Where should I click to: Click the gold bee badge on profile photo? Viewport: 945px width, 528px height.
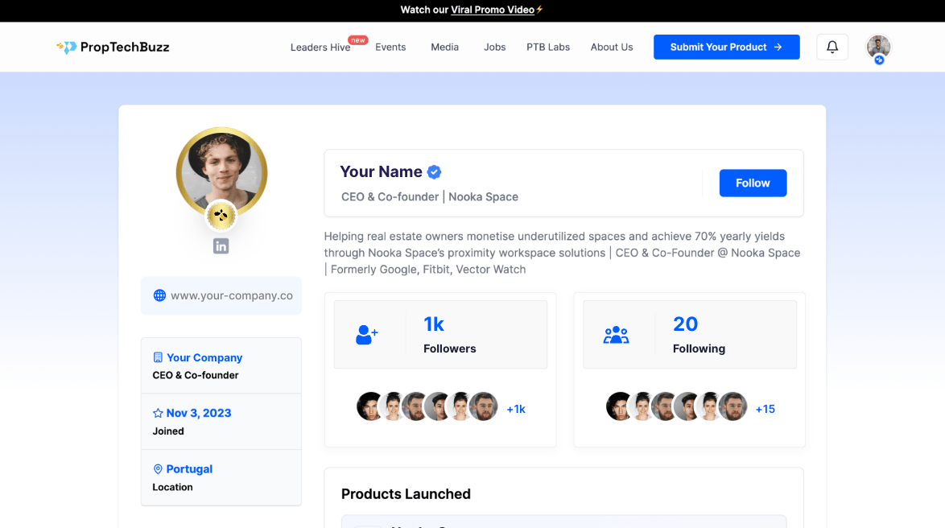221,215
